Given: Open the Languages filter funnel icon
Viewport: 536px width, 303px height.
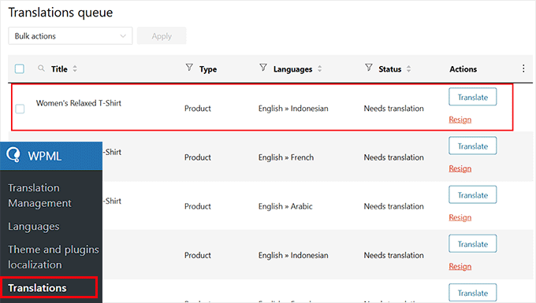Looking at the screenshot, I should point(262,67).
